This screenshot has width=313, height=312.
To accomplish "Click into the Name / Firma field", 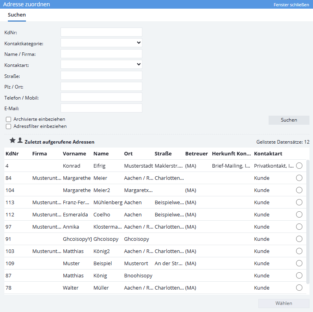I will tap(101, 54).
